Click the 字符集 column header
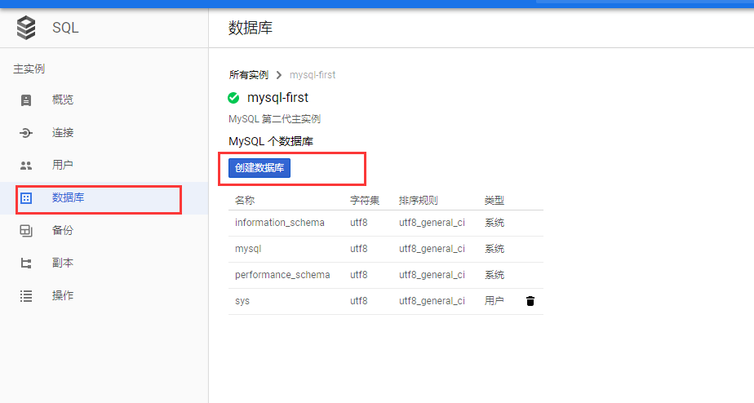This screenshot has width=754, height=403. [x=365, y=201]
